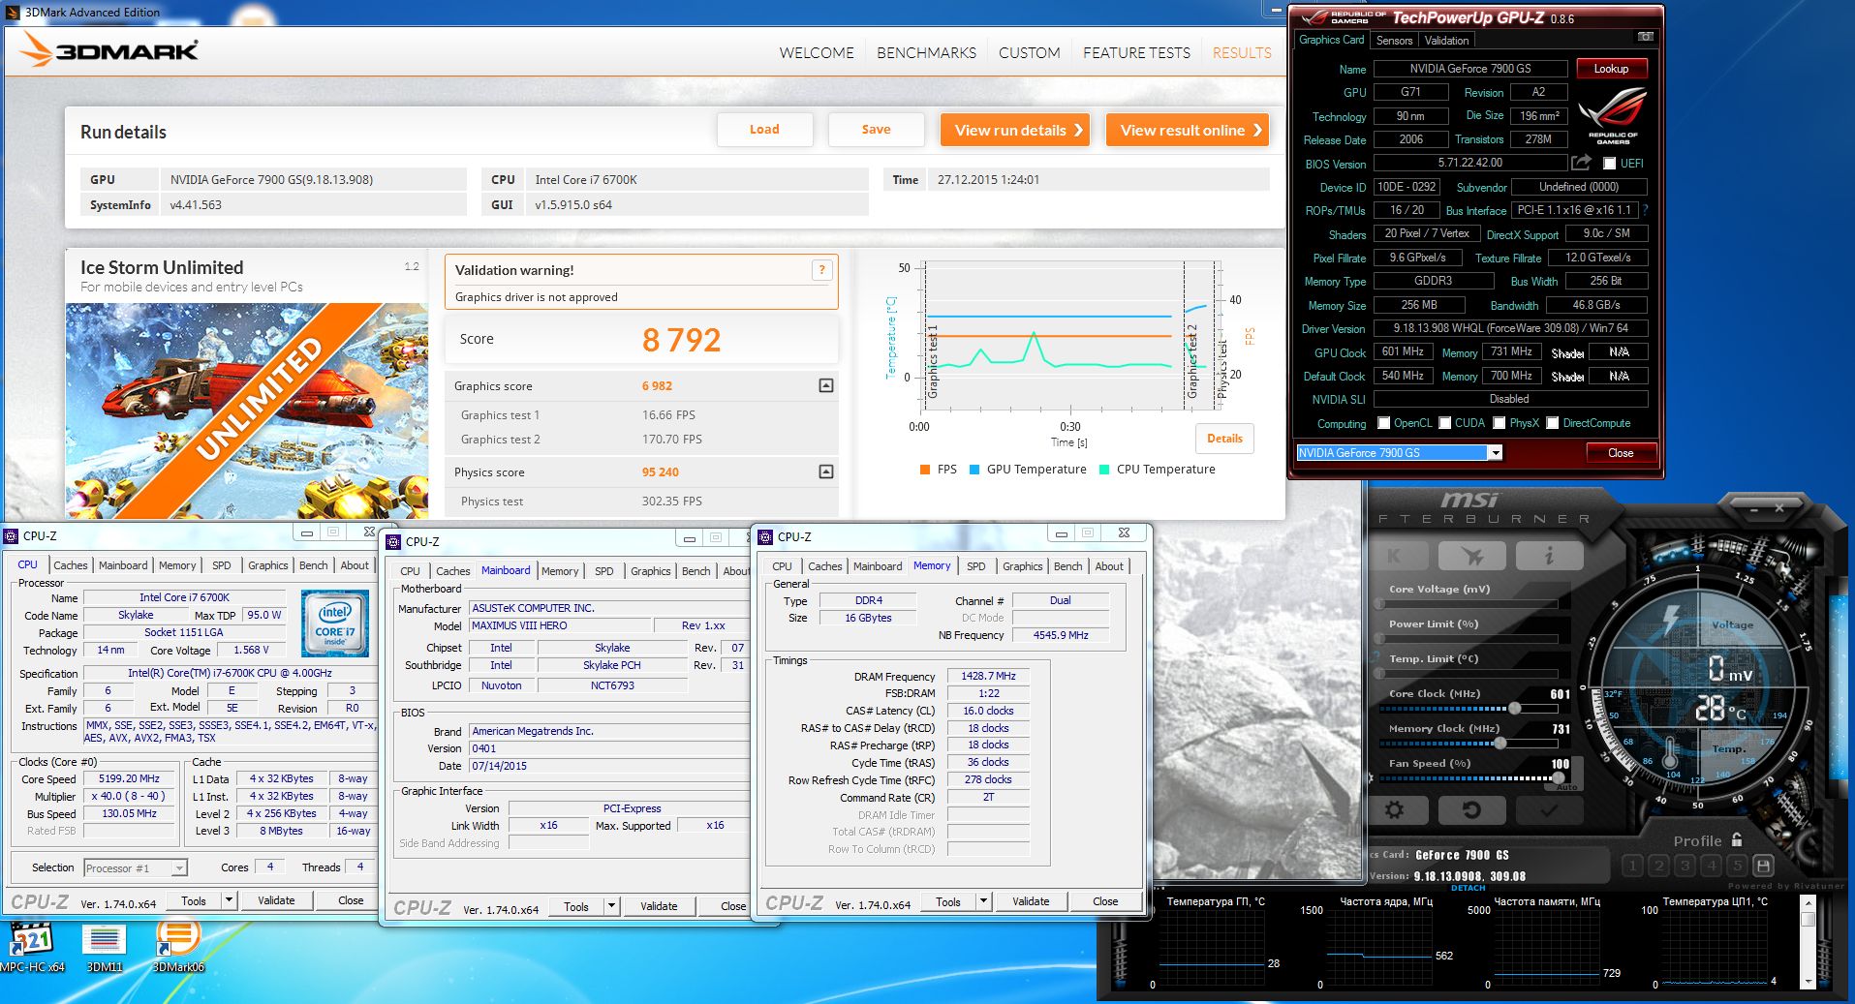Click View run details button
This screenshot has width=1855, height=1004.
(x=1015, y=130)
